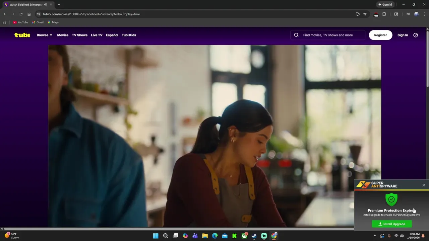
Task: Switch to Español content
Action: click(112, 35)
